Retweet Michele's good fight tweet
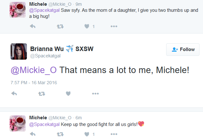This screenshot has height=140, width=203. pos(60,134)
